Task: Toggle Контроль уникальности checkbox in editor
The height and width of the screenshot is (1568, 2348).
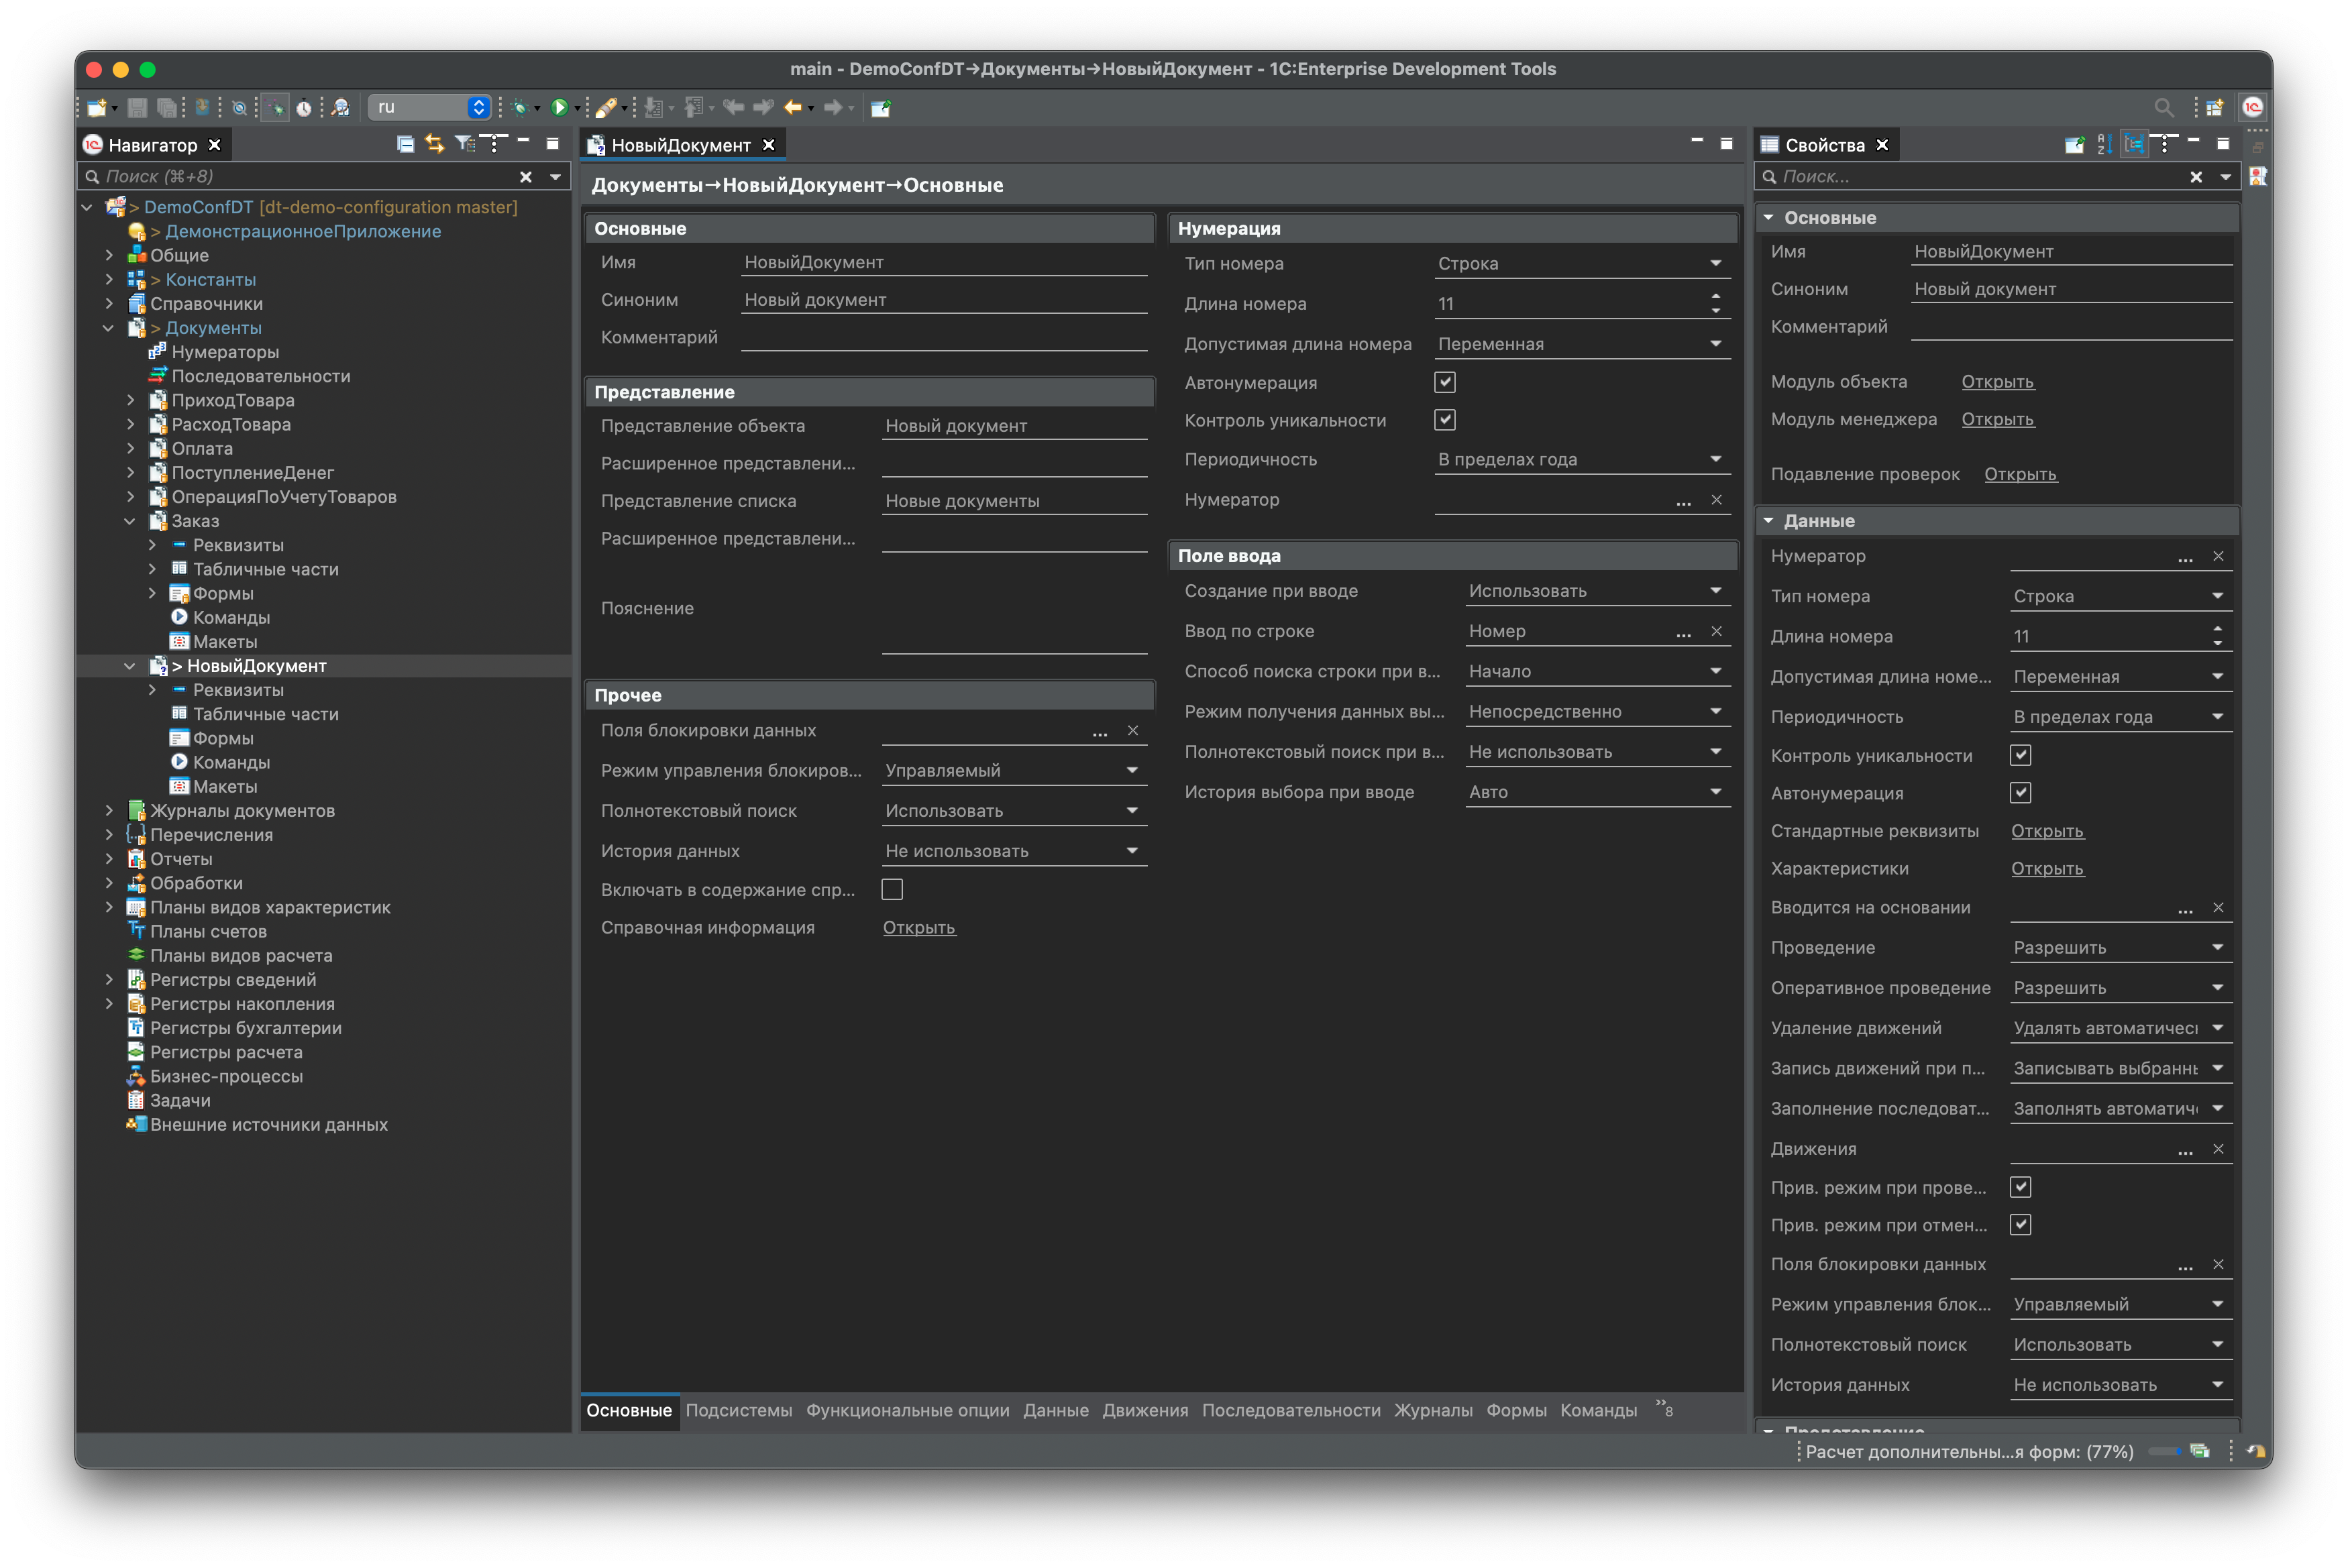Action: pyautogui.click(x=1444, y=420)
